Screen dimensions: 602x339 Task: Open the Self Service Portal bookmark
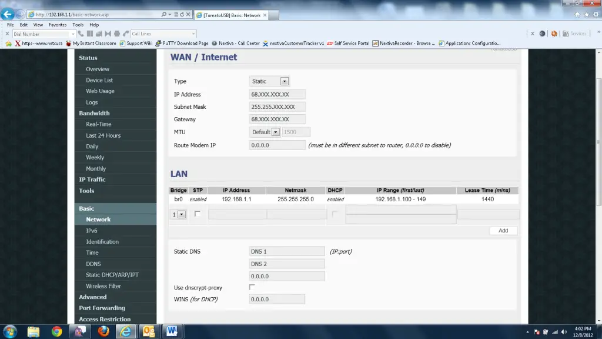[348, 44]
